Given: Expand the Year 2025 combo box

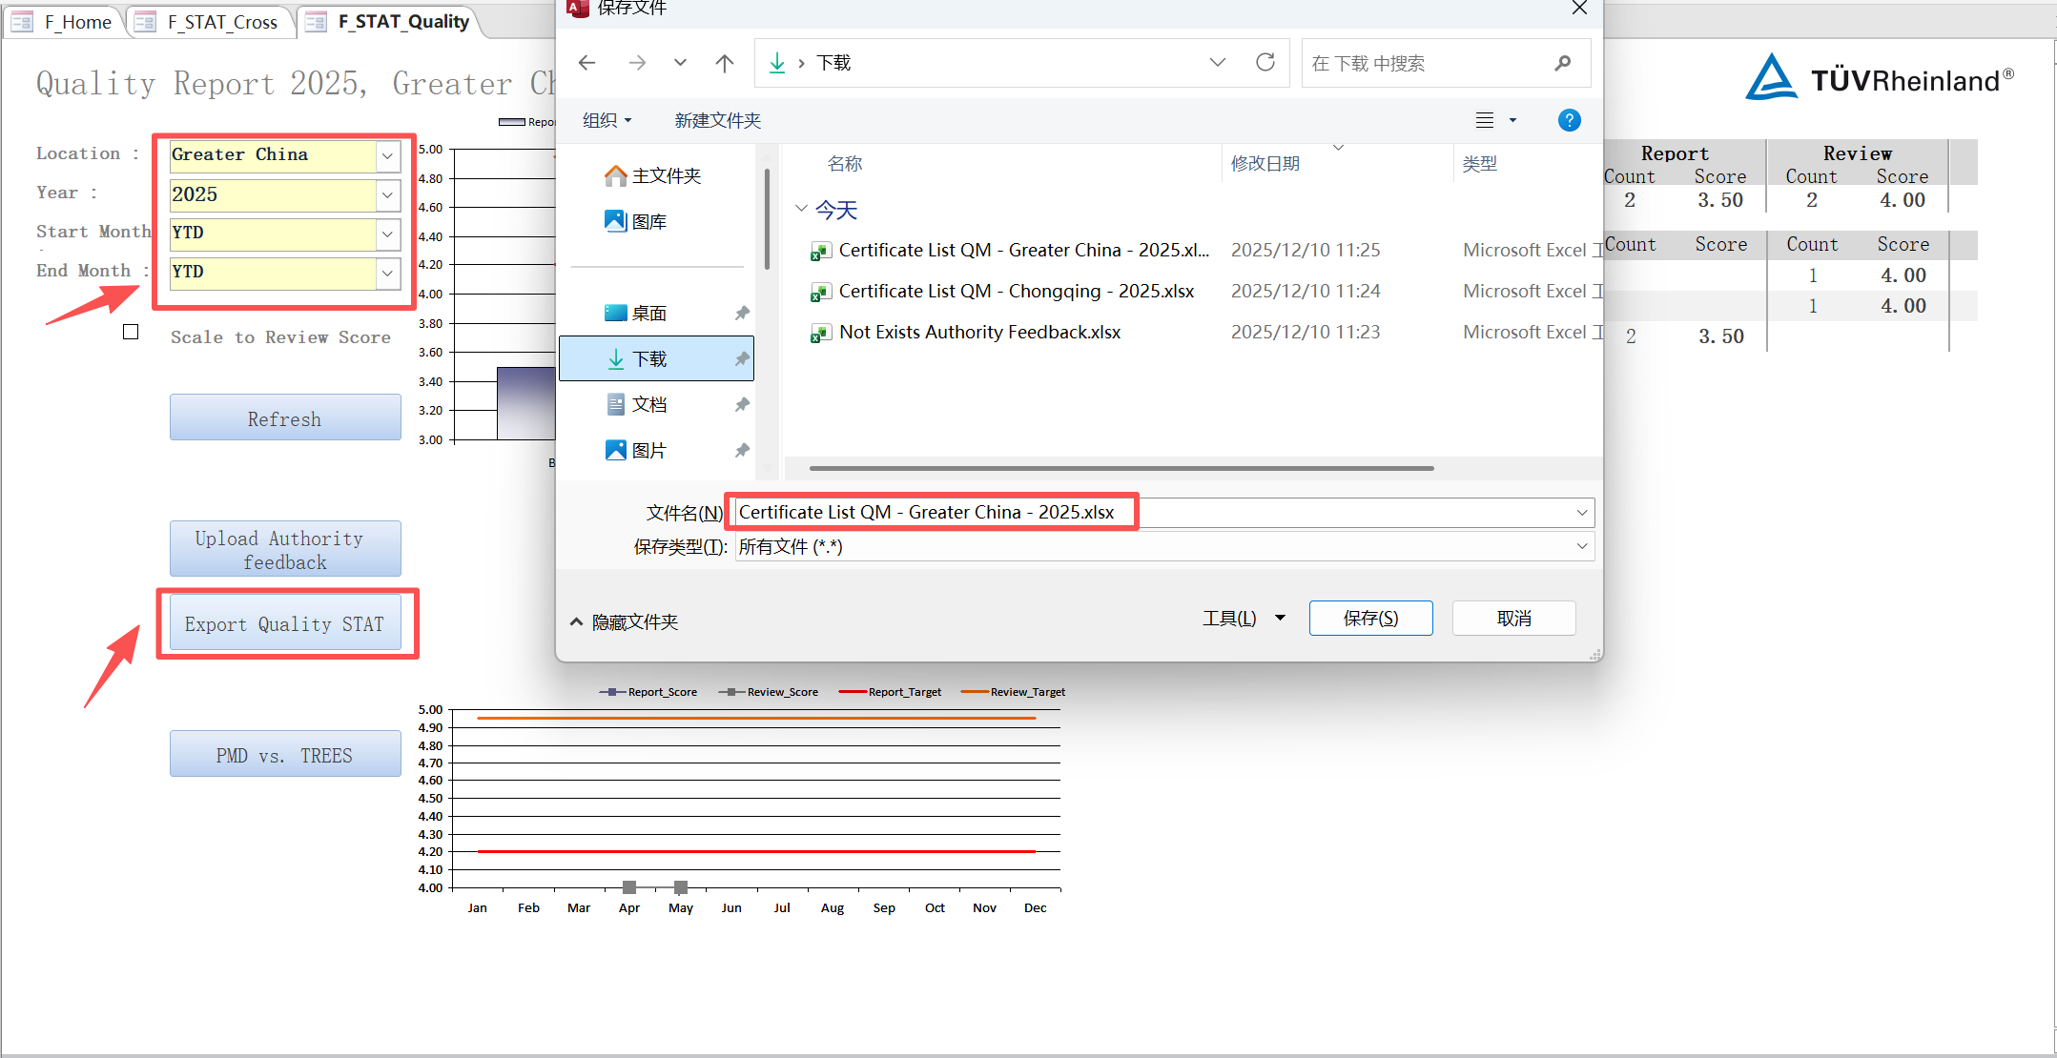Looking at the screenshot, I should [x=387, y=195].
